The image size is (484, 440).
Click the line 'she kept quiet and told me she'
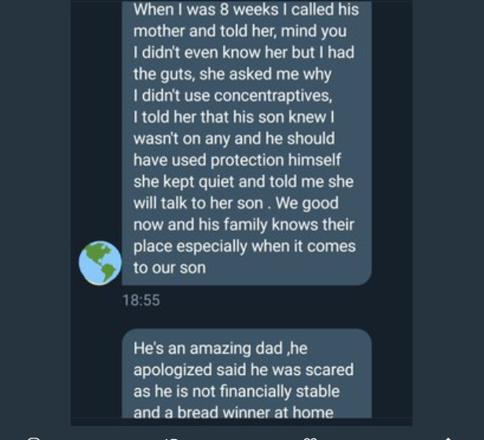click(244, 181)
